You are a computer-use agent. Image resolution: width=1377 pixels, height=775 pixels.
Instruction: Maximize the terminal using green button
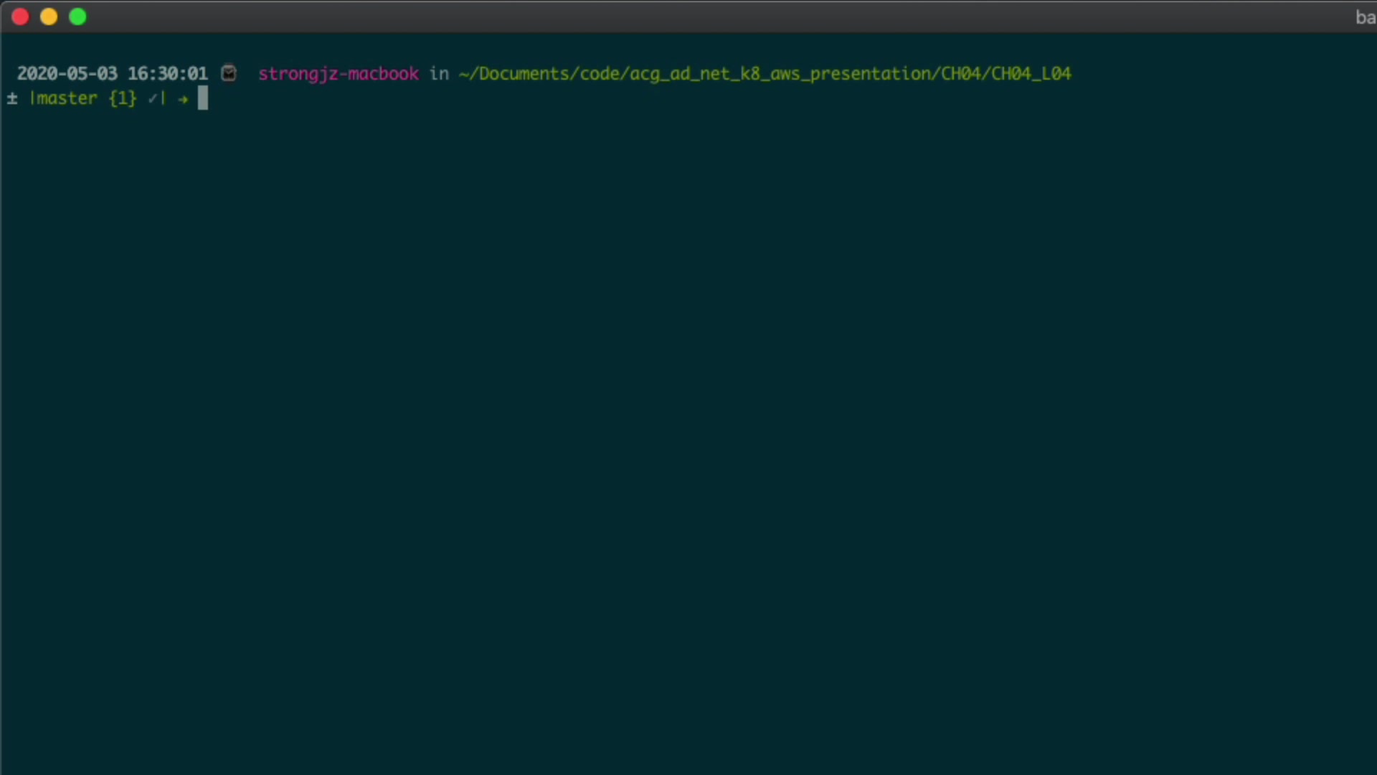coord(77,17)
